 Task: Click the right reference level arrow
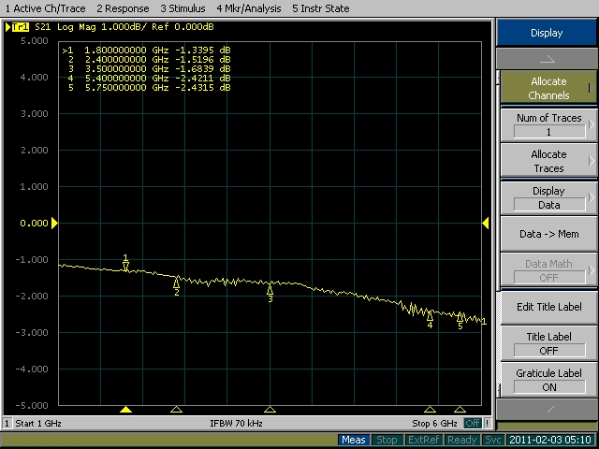(x=486, y=223)
